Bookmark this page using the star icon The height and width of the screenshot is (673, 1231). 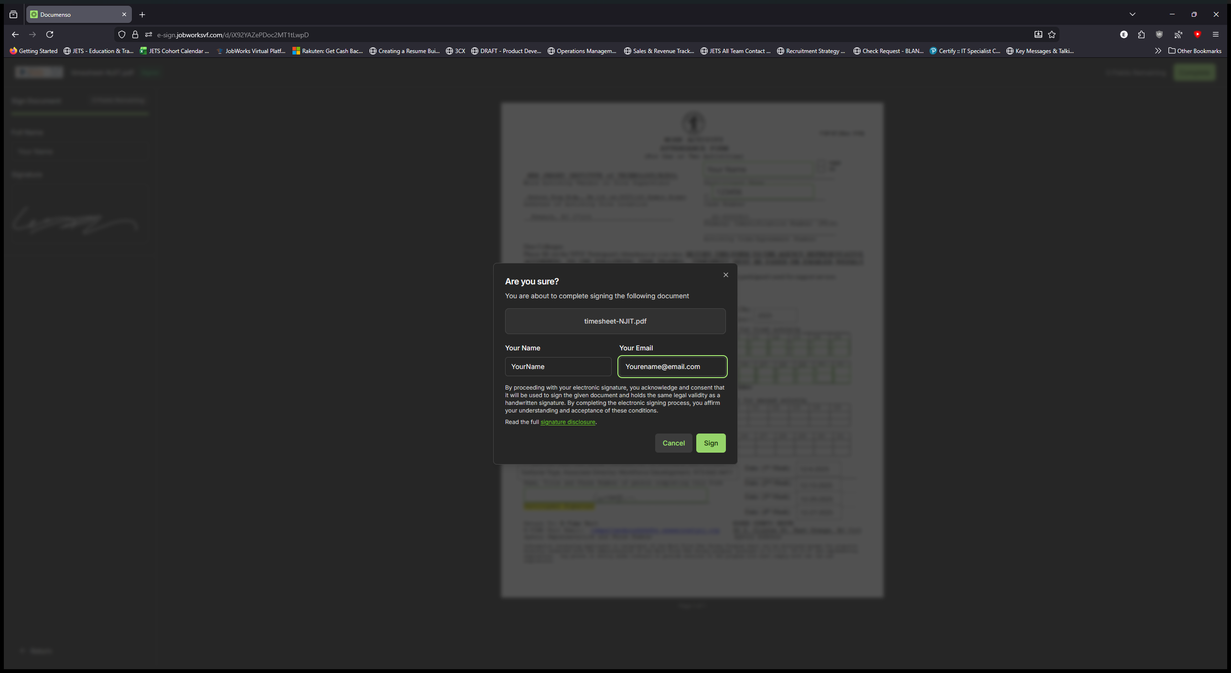point(1052,34)
